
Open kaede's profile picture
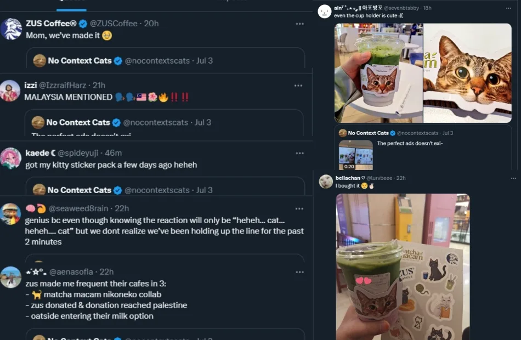[11, 158]
